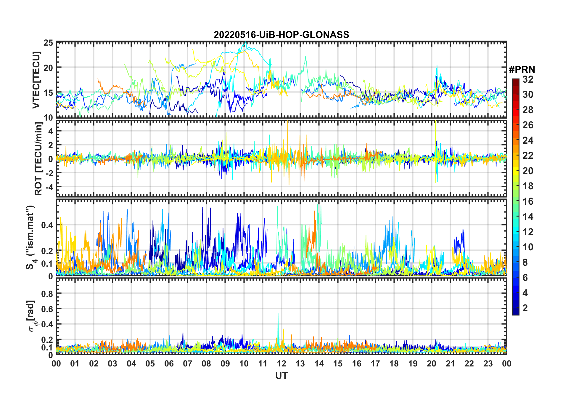
Task: Click hour 19 on the UT axis
Action: pos(413,363)
